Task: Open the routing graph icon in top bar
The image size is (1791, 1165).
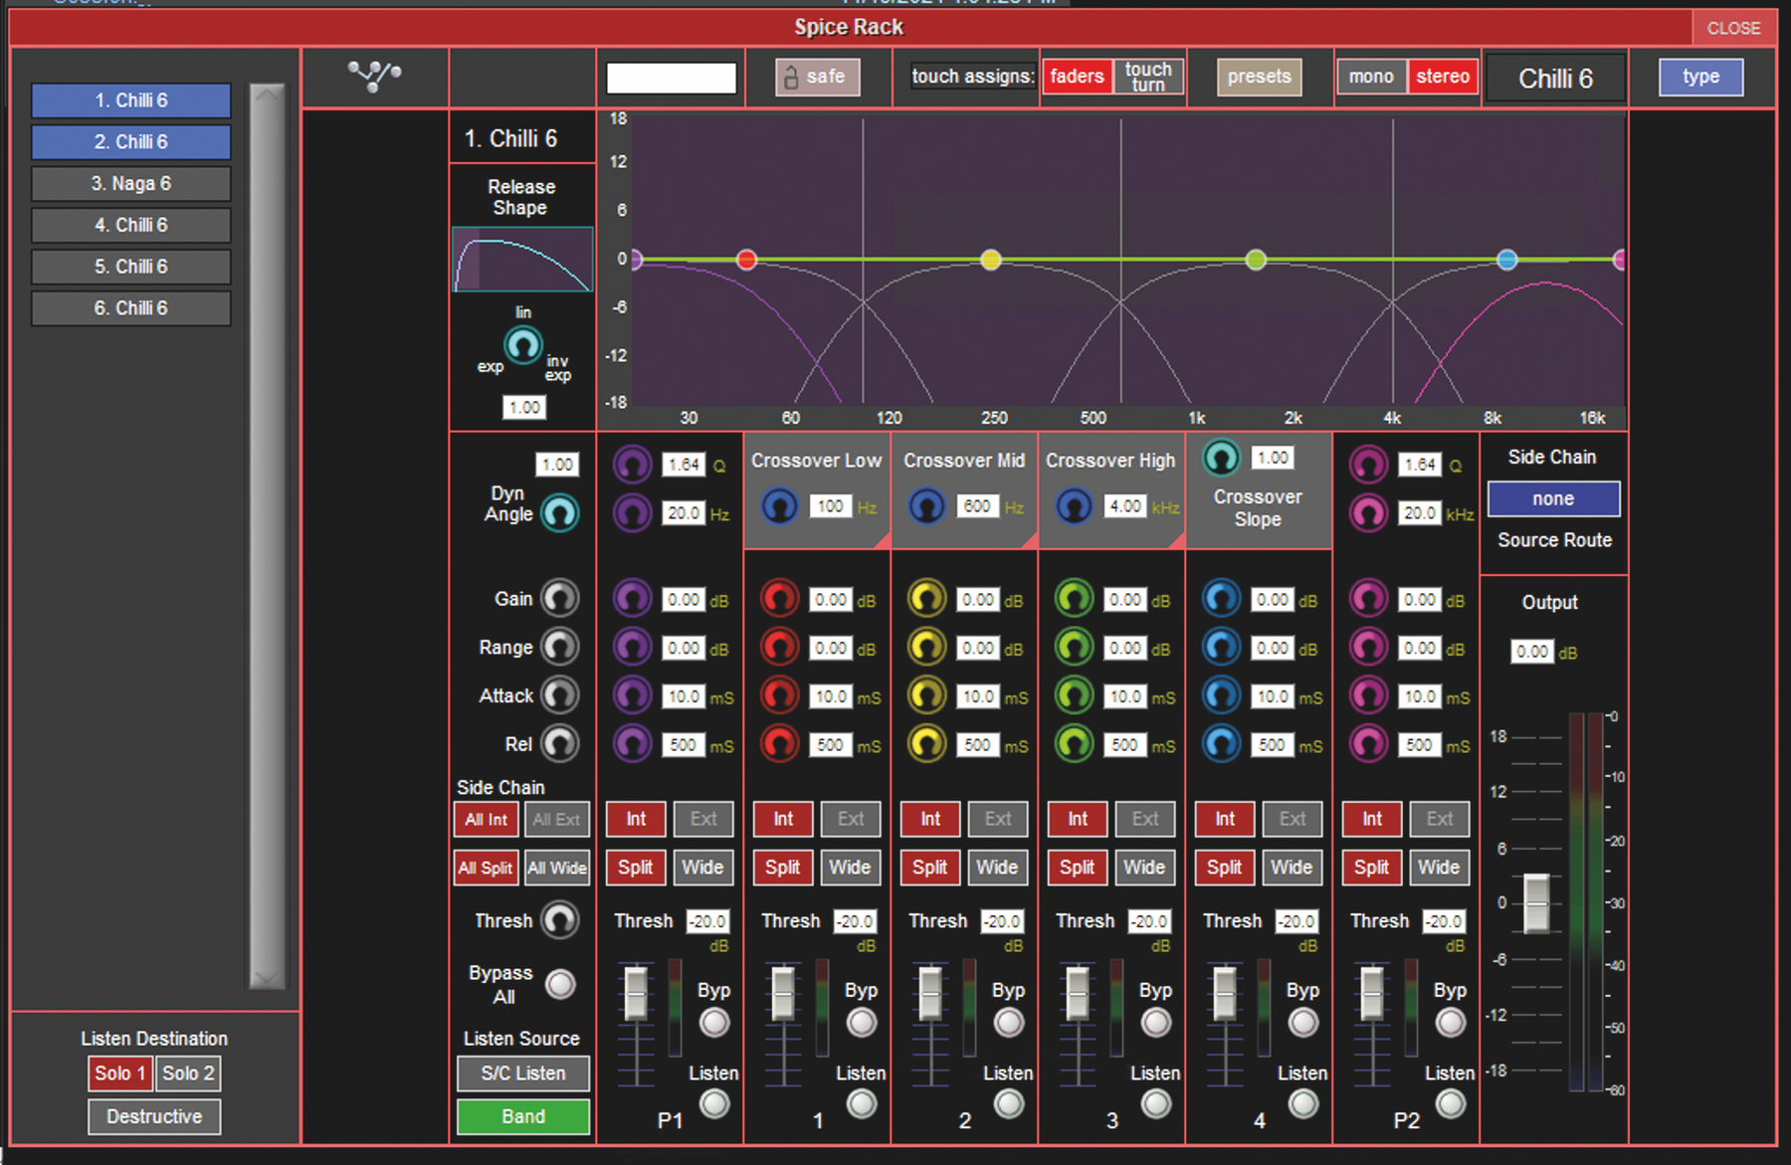Action: pyautogui.click(x=374, y=76)
